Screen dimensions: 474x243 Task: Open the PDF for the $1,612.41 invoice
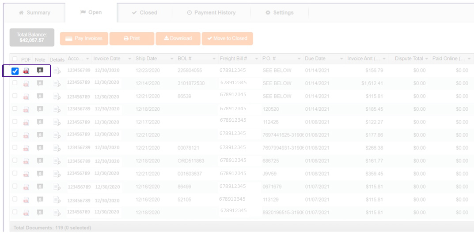click(27, 84)
